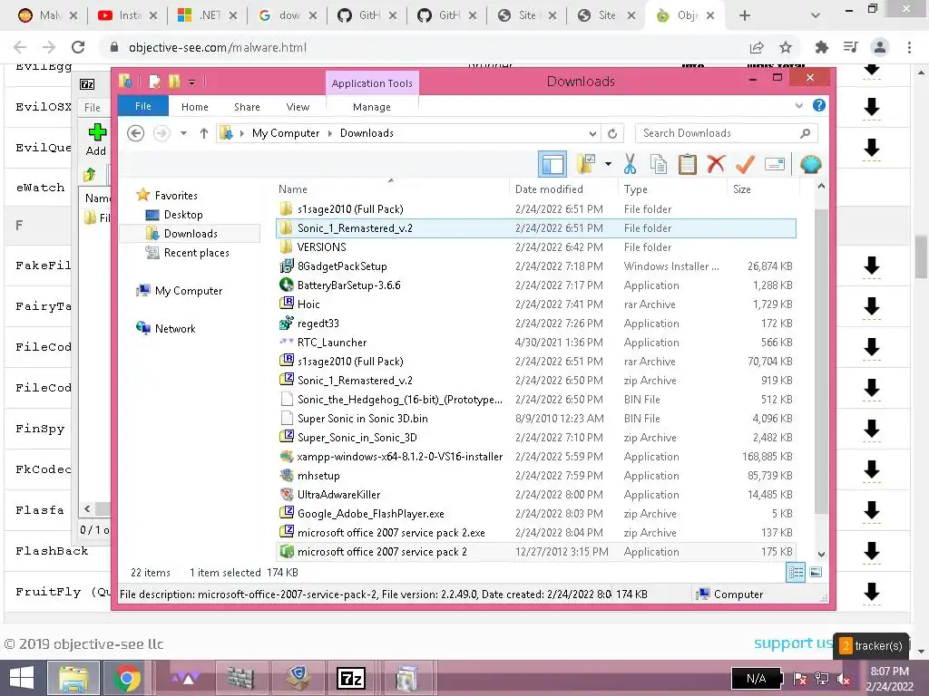This screenshot has height=696, width=929.
Task: Open the Windows Start button
Action: coord(22,678)
